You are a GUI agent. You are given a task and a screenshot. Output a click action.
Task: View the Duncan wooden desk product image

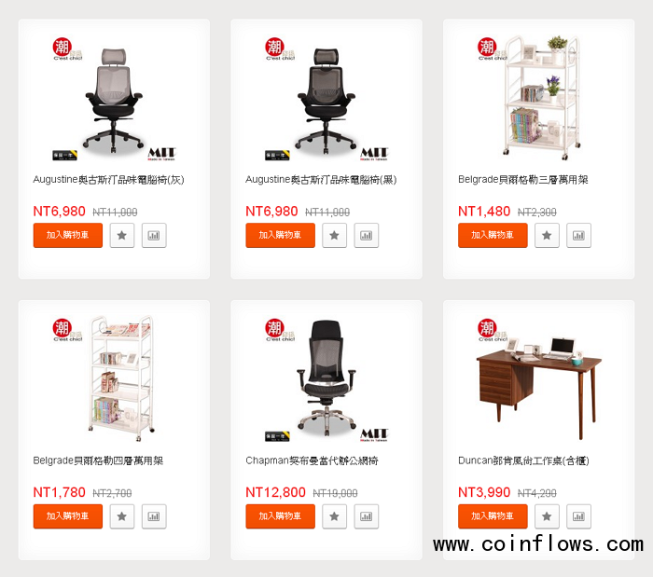tap(539, 379)
